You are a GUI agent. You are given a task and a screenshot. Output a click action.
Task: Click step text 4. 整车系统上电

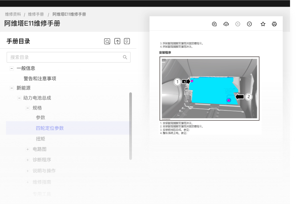(174, 133)
